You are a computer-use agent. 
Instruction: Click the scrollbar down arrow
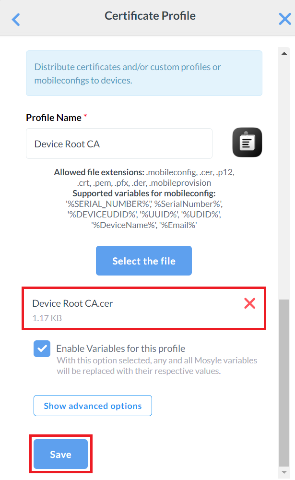(283, 473)
